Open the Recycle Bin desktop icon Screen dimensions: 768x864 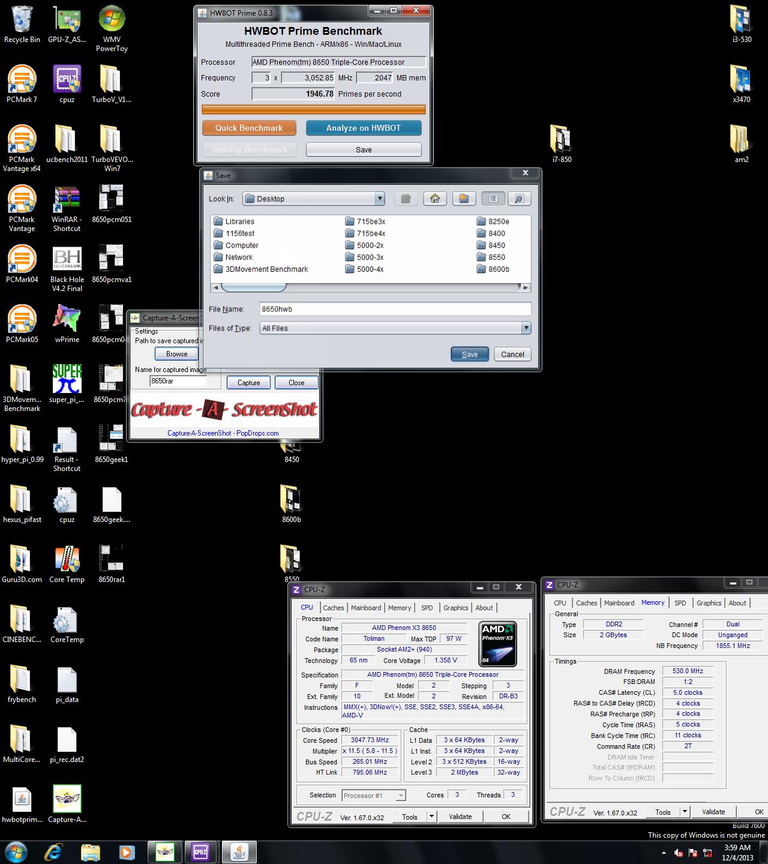click(22, 25)
